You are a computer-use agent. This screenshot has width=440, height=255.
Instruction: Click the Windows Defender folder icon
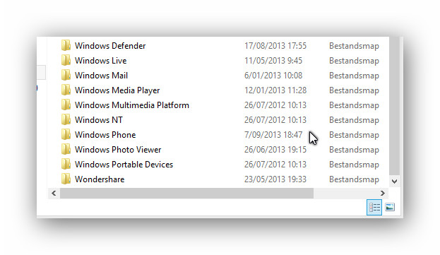(x=66, y=45)
